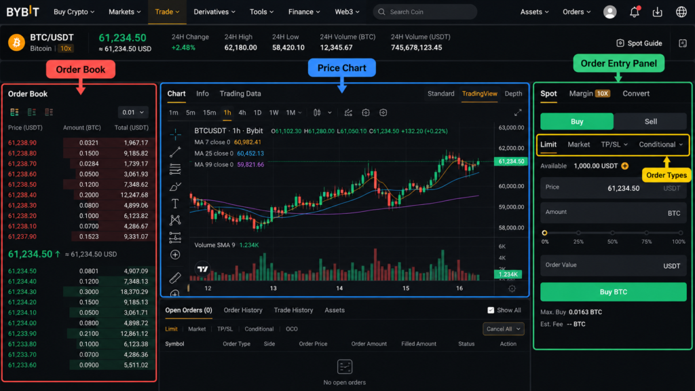This screenshot has width=695, height=391.
Task: Open the notifications bell
Action: point(635,12)
